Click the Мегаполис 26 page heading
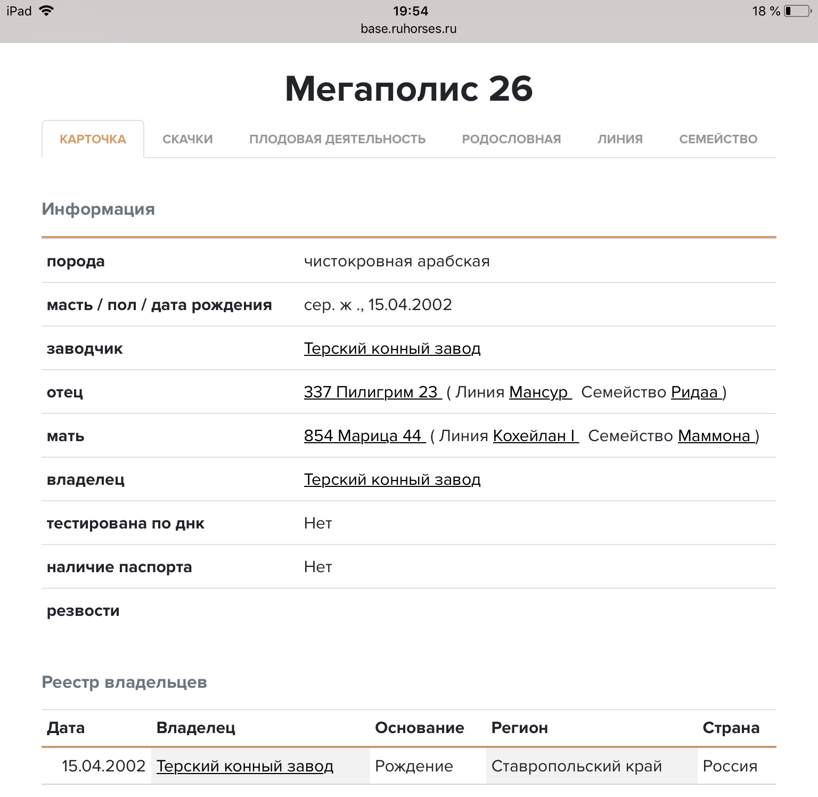The width and height of the screenshot is (818, 797). [x=408, y=88]
